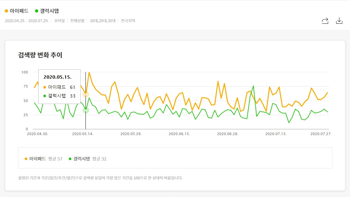This screenshot has height=197, width=350.
Task: Click the 아이패드 평균 57 legend entry
Action: pos(43,159)
